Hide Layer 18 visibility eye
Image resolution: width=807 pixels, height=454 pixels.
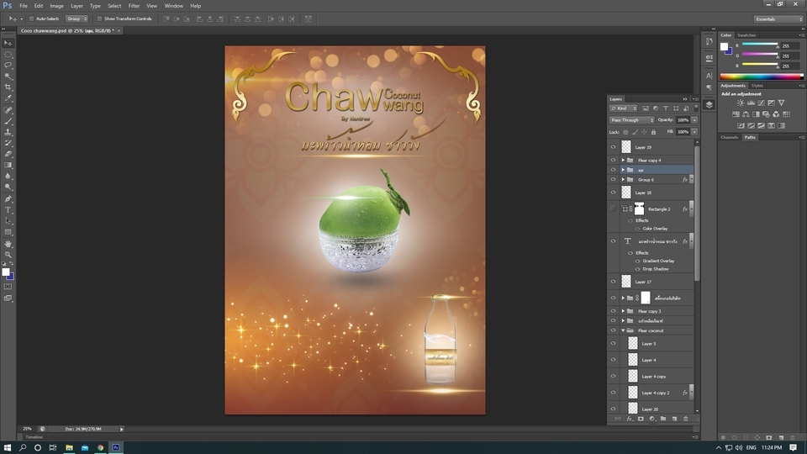[x=613, y=193]
